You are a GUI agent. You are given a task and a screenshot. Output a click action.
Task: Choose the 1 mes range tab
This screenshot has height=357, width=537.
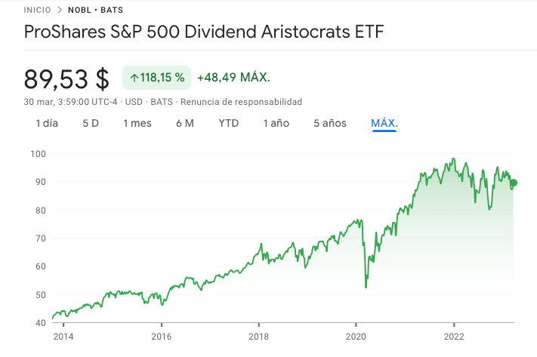(137, 123)
